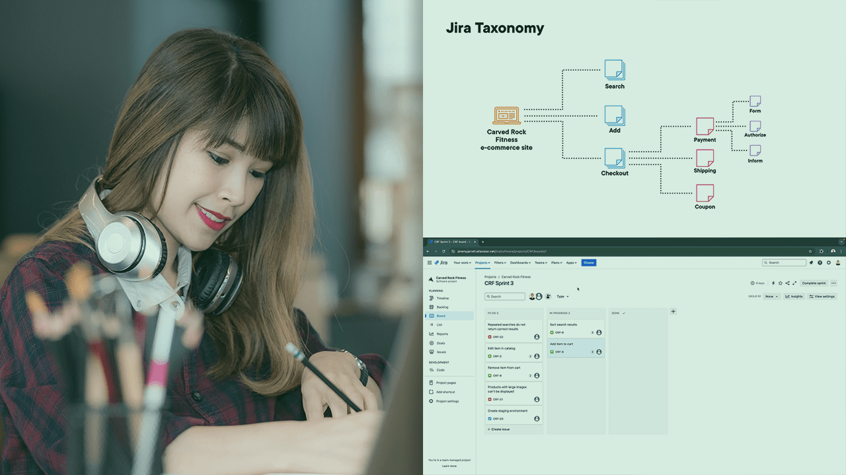Change the Group by dropdown from None

pyautogui.click(x=771, y=296)
